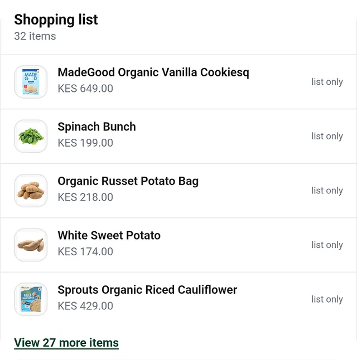357x360 pixels.
Task: Click list only label for Russet Potato
Action: (327, 191)
